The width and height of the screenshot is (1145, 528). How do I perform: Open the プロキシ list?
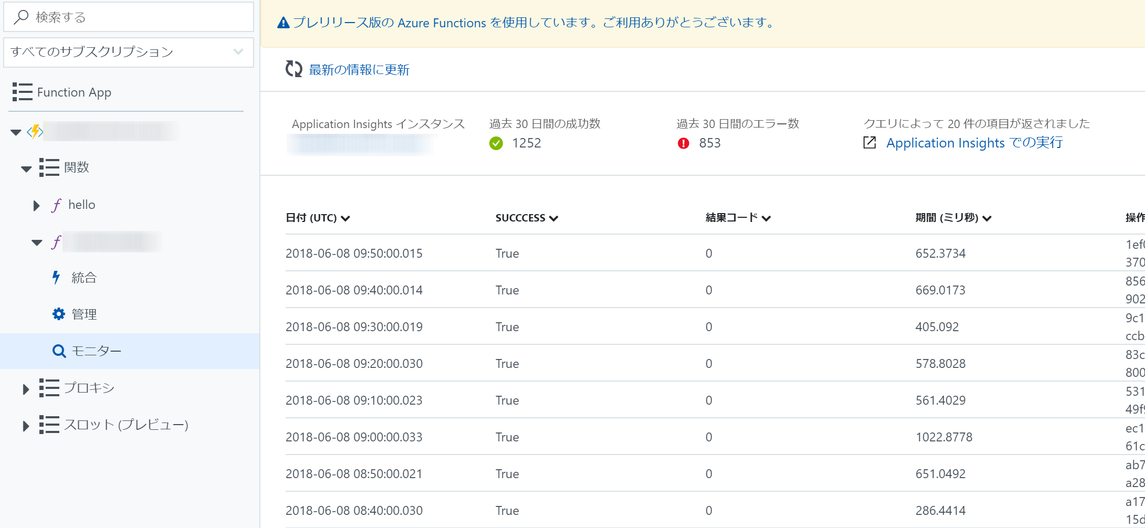click(x=89, y=388)
